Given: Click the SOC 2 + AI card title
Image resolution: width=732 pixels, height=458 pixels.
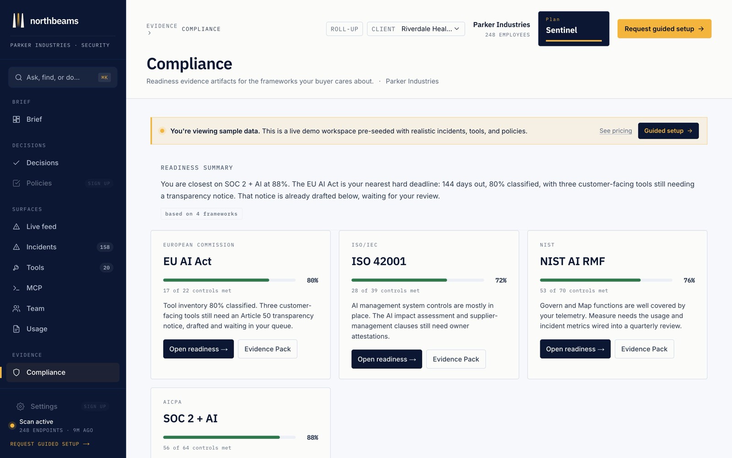Looking at the screenshot, I should click(x=190, y=419).
